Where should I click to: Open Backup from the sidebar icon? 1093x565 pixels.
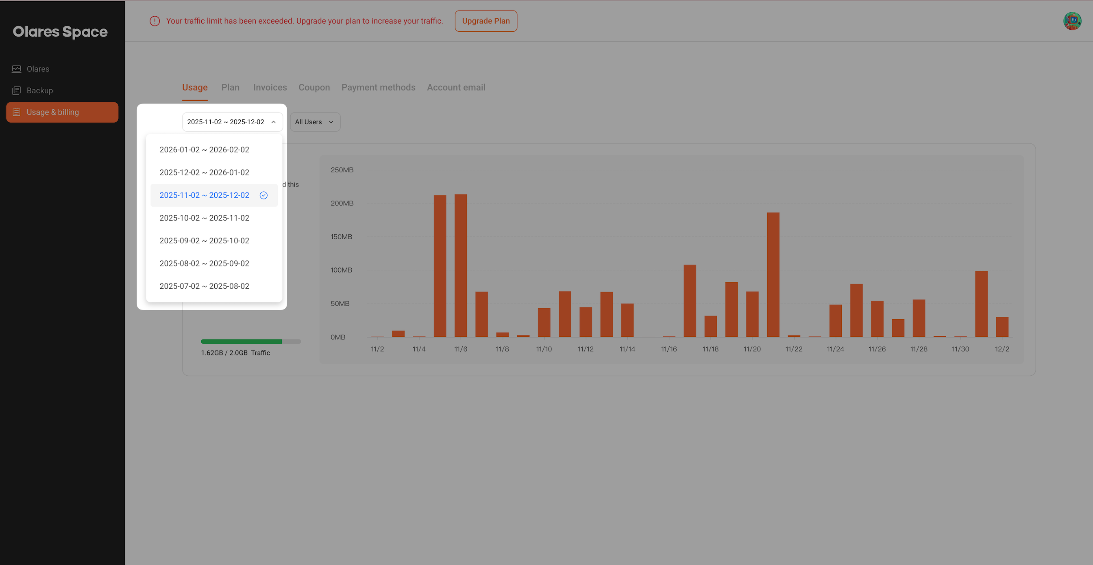17,90
